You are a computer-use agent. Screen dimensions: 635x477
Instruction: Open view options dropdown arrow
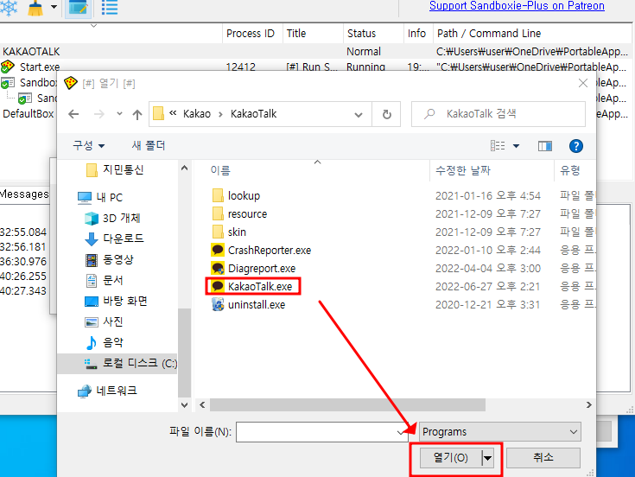pyautogui.click(x=516, y=146)
